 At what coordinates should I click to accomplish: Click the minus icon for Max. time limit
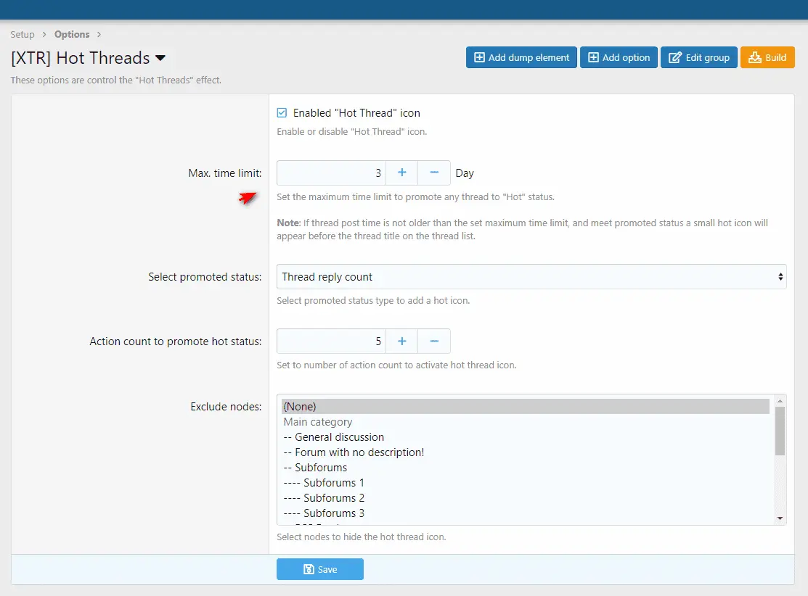point(434,173)
